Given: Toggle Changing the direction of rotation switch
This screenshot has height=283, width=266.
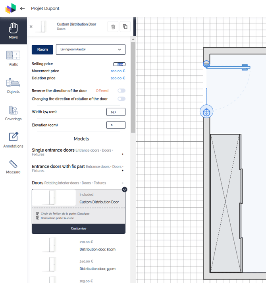Looking at the screenshot, I should click(x=121, y=99).
